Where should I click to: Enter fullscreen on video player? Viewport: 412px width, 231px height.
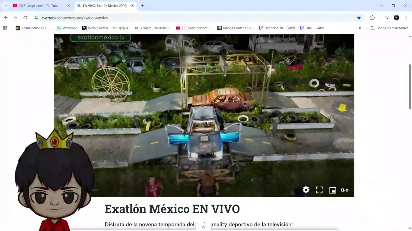319,190
